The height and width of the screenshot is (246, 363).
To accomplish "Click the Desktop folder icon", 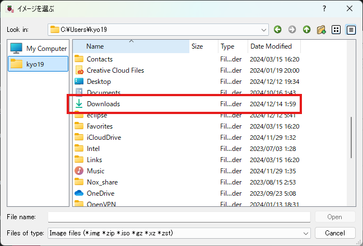I will [79, 81].
